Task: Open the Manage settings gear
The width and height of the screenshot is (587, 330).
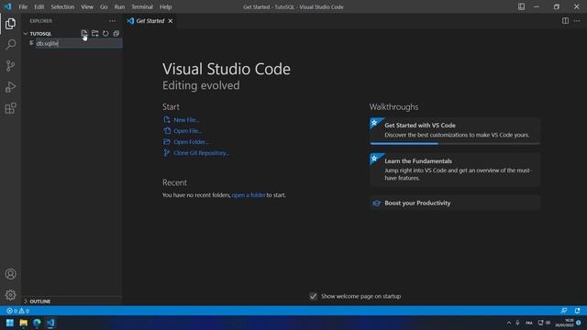Action: 10,295
